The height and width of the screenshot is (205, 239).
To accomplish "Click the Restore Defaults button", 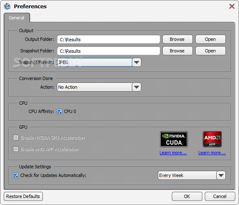I will [23, 196].
